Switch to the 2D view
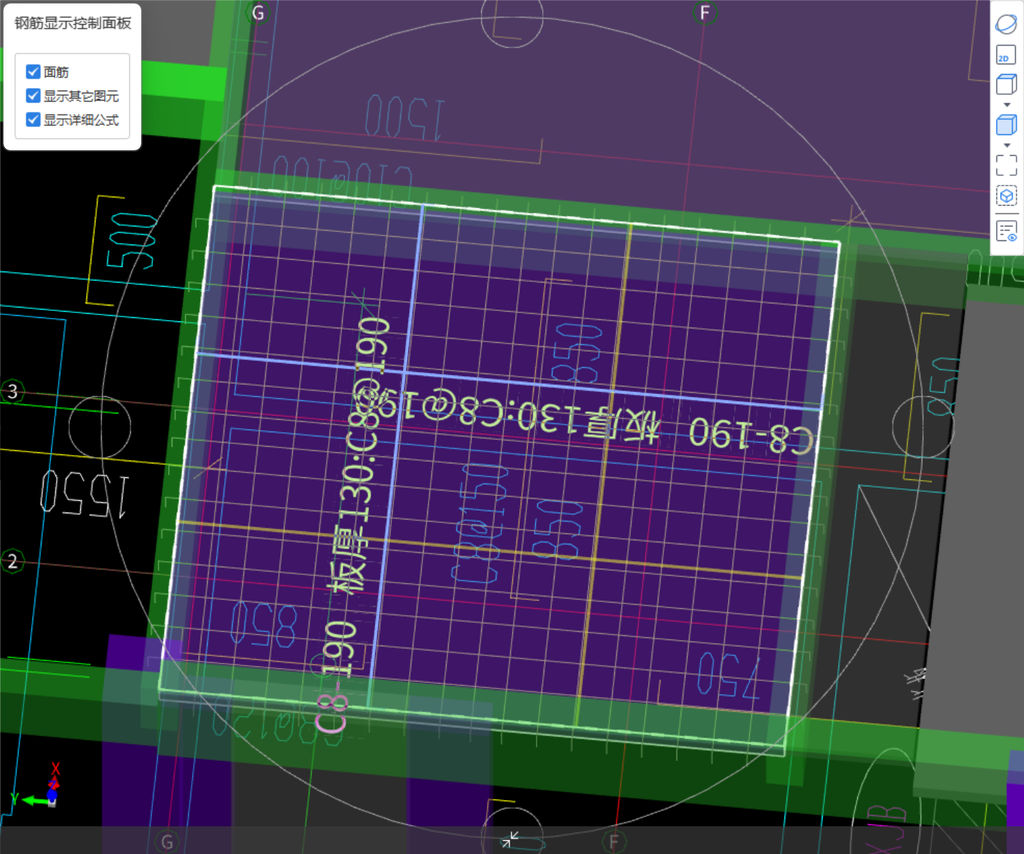 (x=1006, y=55)
